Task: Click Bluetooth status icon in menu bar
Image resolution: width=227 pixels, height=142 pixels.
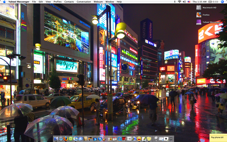Action: coord(175,2)
